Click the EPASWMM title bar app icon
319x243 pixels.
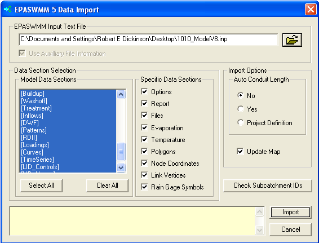(7, 10)
